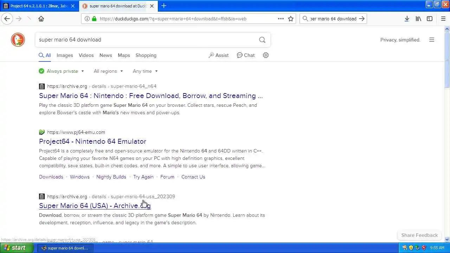Click the super mario 64 downl... taskbar button
The image size is (450, 253).
pos(65,248)
